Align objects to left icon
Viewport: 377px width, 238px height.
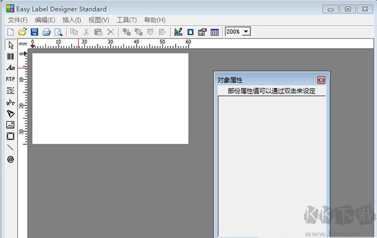pos(162,32)
